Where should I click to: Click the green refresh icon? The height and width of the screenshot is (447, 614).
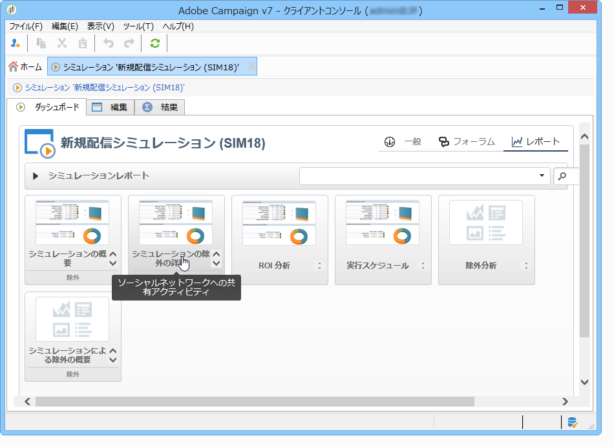tap(155, 43)
